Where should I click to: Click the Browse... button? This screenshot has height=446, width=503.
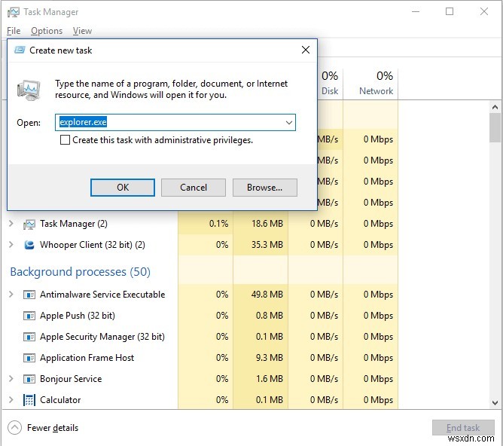tap(264, 188)
